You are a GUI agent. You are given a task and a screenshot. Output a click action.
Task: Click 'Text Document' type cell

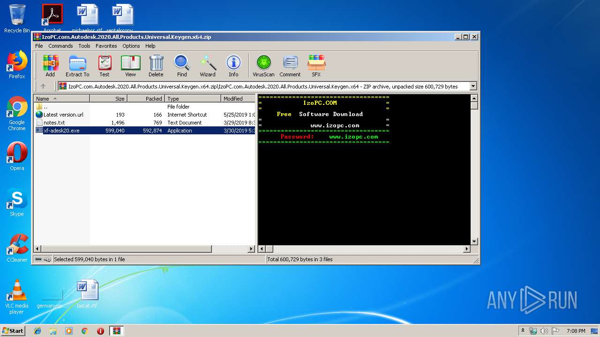click(x=185, y=123)
